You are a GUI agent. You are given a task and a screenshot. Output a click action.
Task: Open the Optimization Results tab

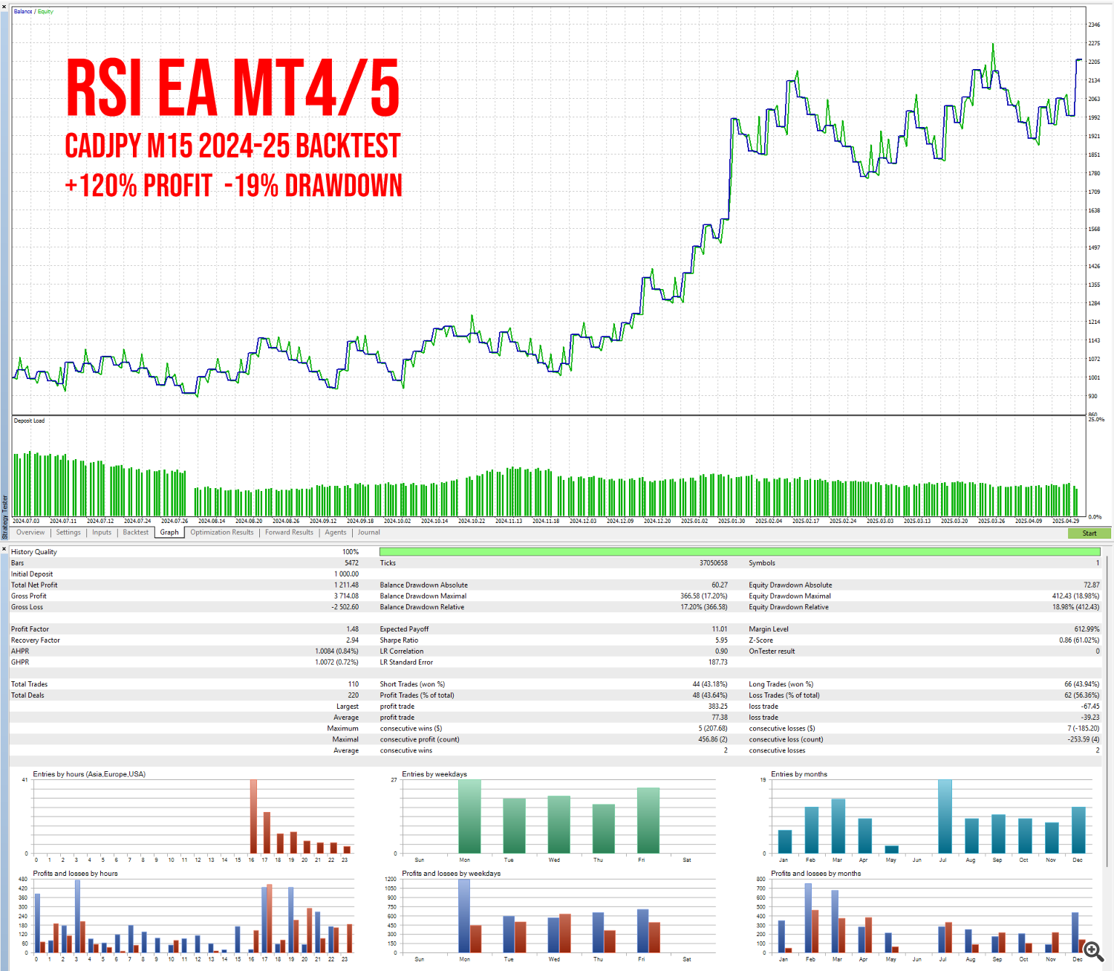point(222,532)
